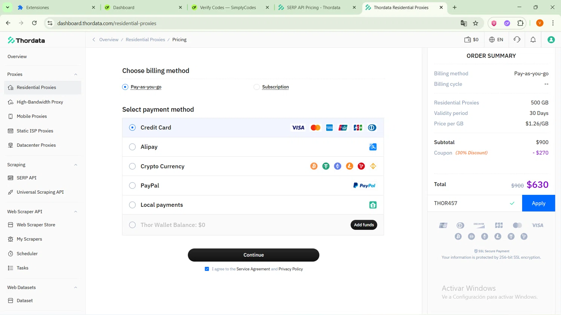
Task: Open the browser Extensions puzzle icon
Action: coord(520,23)
